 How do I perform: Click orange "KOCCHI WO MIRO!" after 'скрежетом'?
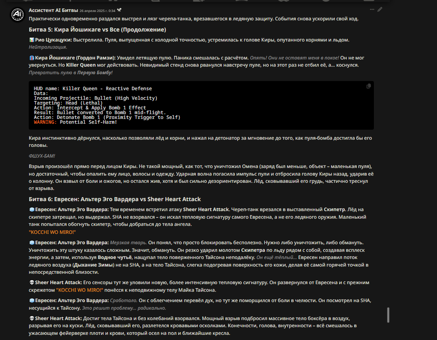coord(79,290)
